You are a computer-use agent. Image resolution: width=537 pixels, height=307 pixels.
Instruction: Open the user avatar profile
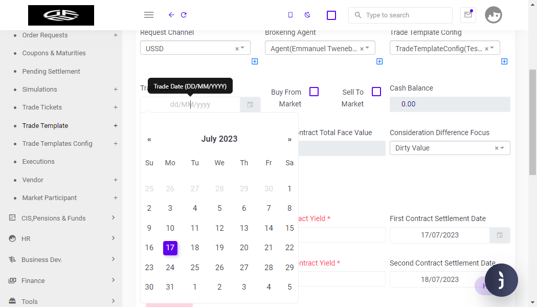tap(494, 15)
